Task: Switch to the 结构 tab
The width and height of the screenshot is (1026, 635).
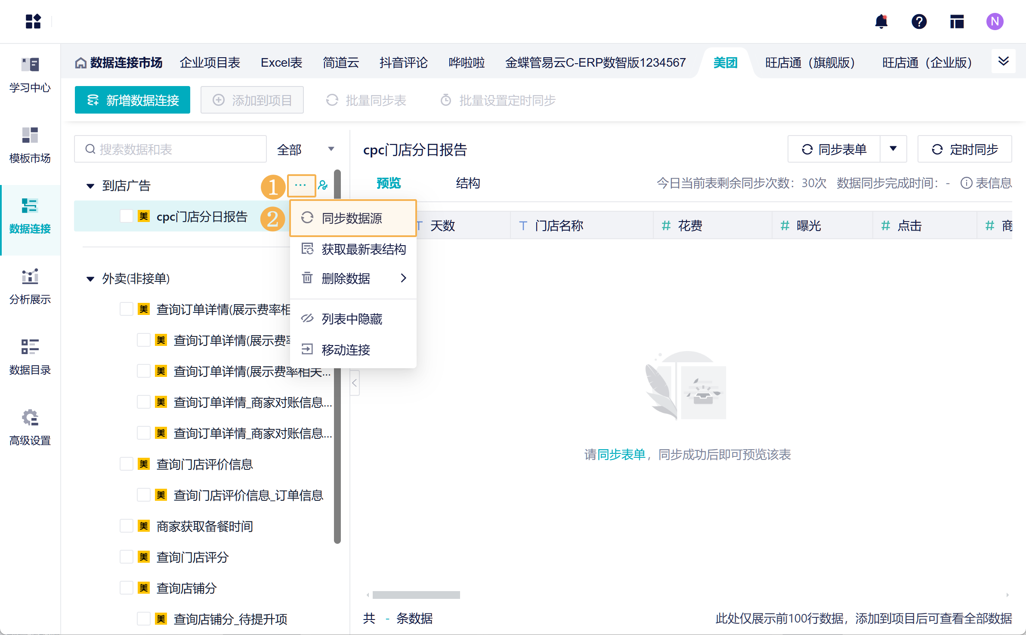Action: pos(468,183)
